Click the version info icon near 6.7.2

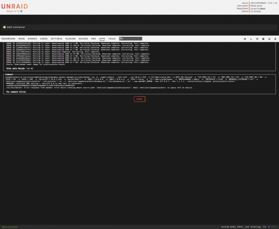tap(21, 11)
